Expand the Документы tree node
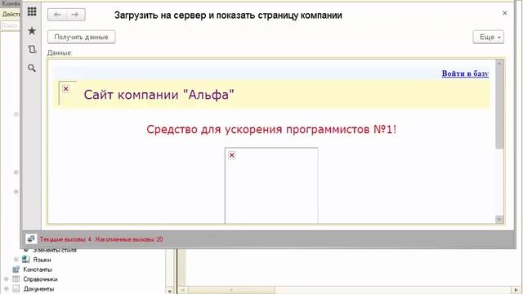 [7, 289]
